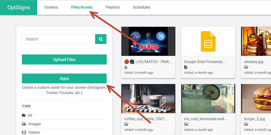Open the coffee cup kettle thumbnail

[x=148, y=99]
